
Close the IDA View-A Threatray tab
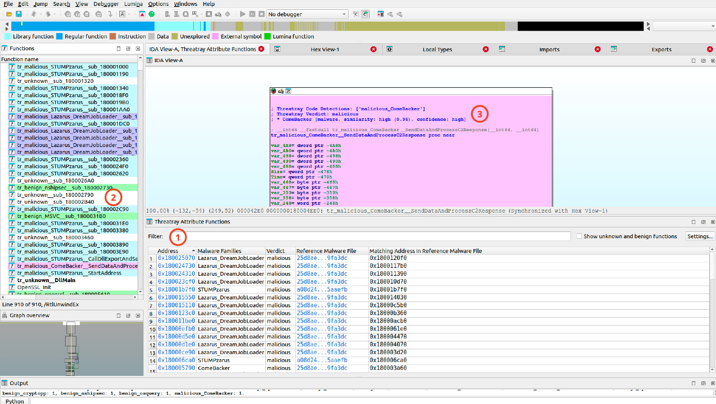click(261, 49)
